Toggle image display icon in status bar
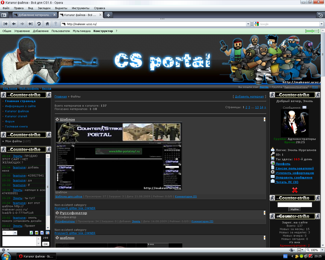The image size is (325, 260). pyautogui.click(x=299, y=250)
